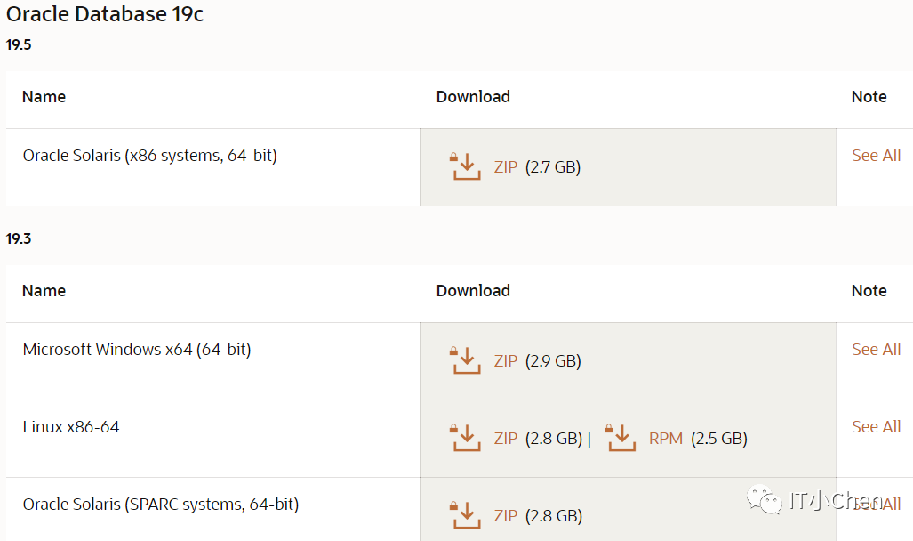Download the Linux x86-64 RPM package
The width and height of the screenshot is (913, 541).
666,439
